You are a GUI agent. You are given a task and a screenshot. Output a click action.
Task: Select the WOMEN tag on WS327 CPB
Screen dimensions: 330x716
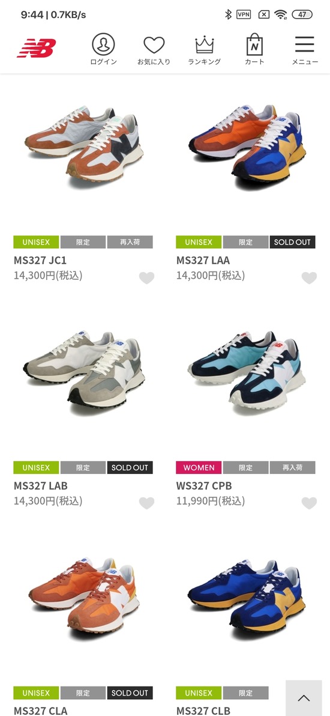coord(199,467)
